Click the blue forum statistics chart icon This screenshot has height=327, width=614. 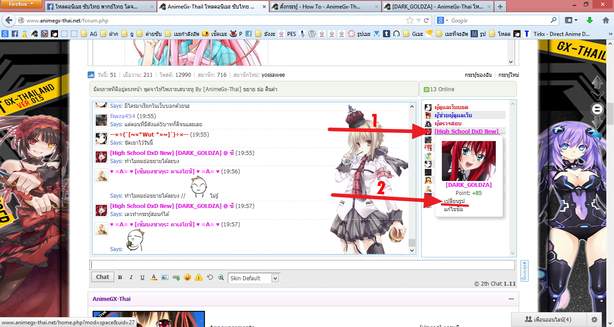(x=91, y=75)
